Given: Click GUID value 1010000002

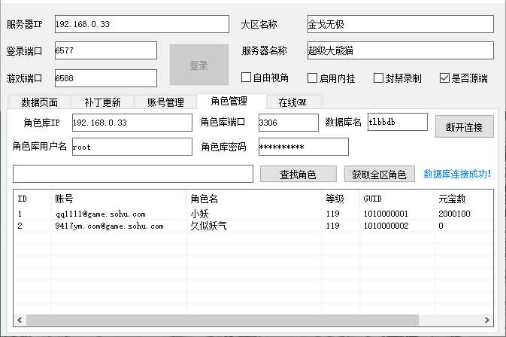Looking at the screenshot, I should coord(386,226).
